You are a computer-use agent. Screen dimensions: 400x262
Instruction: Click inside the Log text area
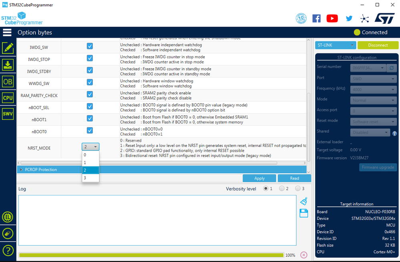click(x=157, y=220)
